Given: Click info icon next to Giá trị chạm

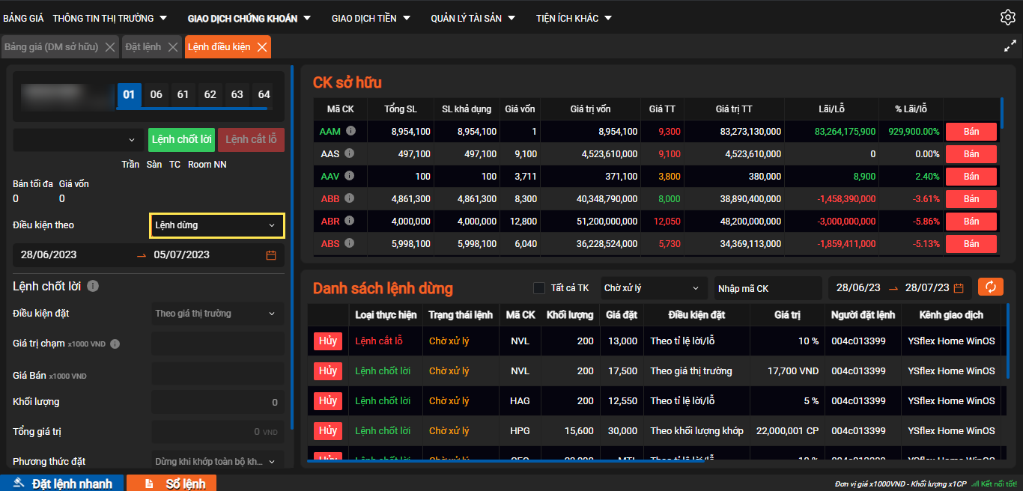Looking at the screenshot, I should [x=115, y=344].
